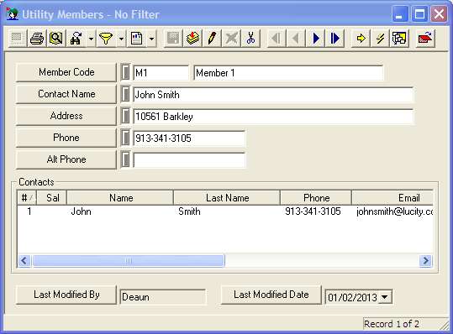This screenshot has width=453, height=334.
Task: Click the grayed grid view toolbar icon
Action: 18,39
